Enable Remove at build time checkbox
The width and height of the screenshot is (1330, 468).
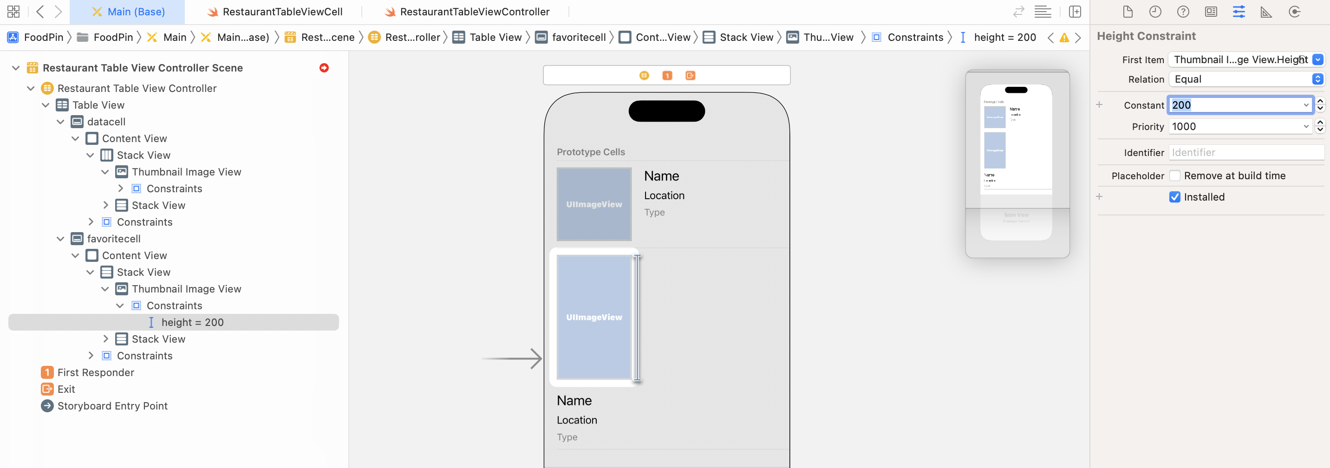click(1174, 176)
